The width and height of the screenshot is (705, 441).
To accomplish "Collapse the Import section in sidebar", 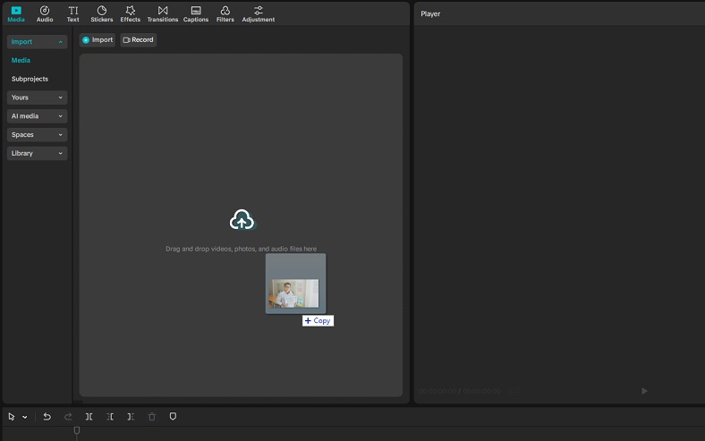I will (x=37, y=42).
